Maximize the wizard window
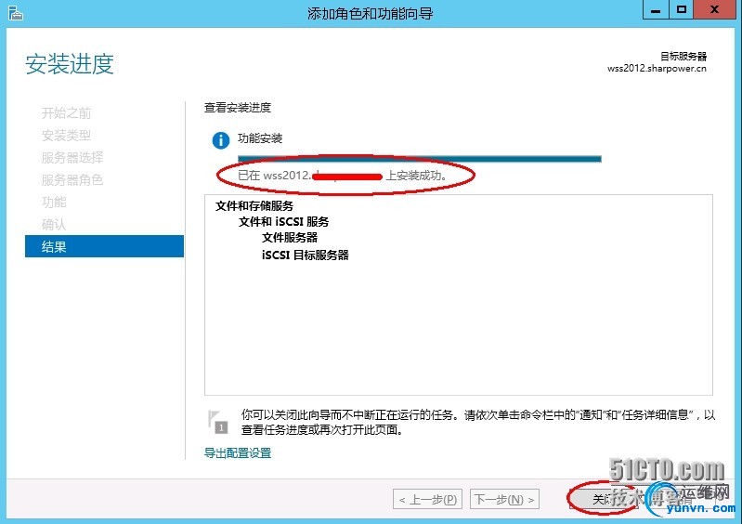The image size is (742, 524). click(682, 9)
